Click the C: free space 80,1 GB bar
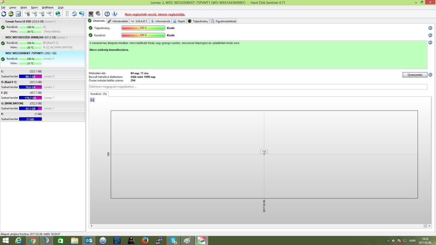 pos(30,77)
